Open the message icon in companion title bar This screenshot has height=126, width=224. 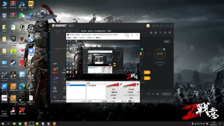pos(153,26)
